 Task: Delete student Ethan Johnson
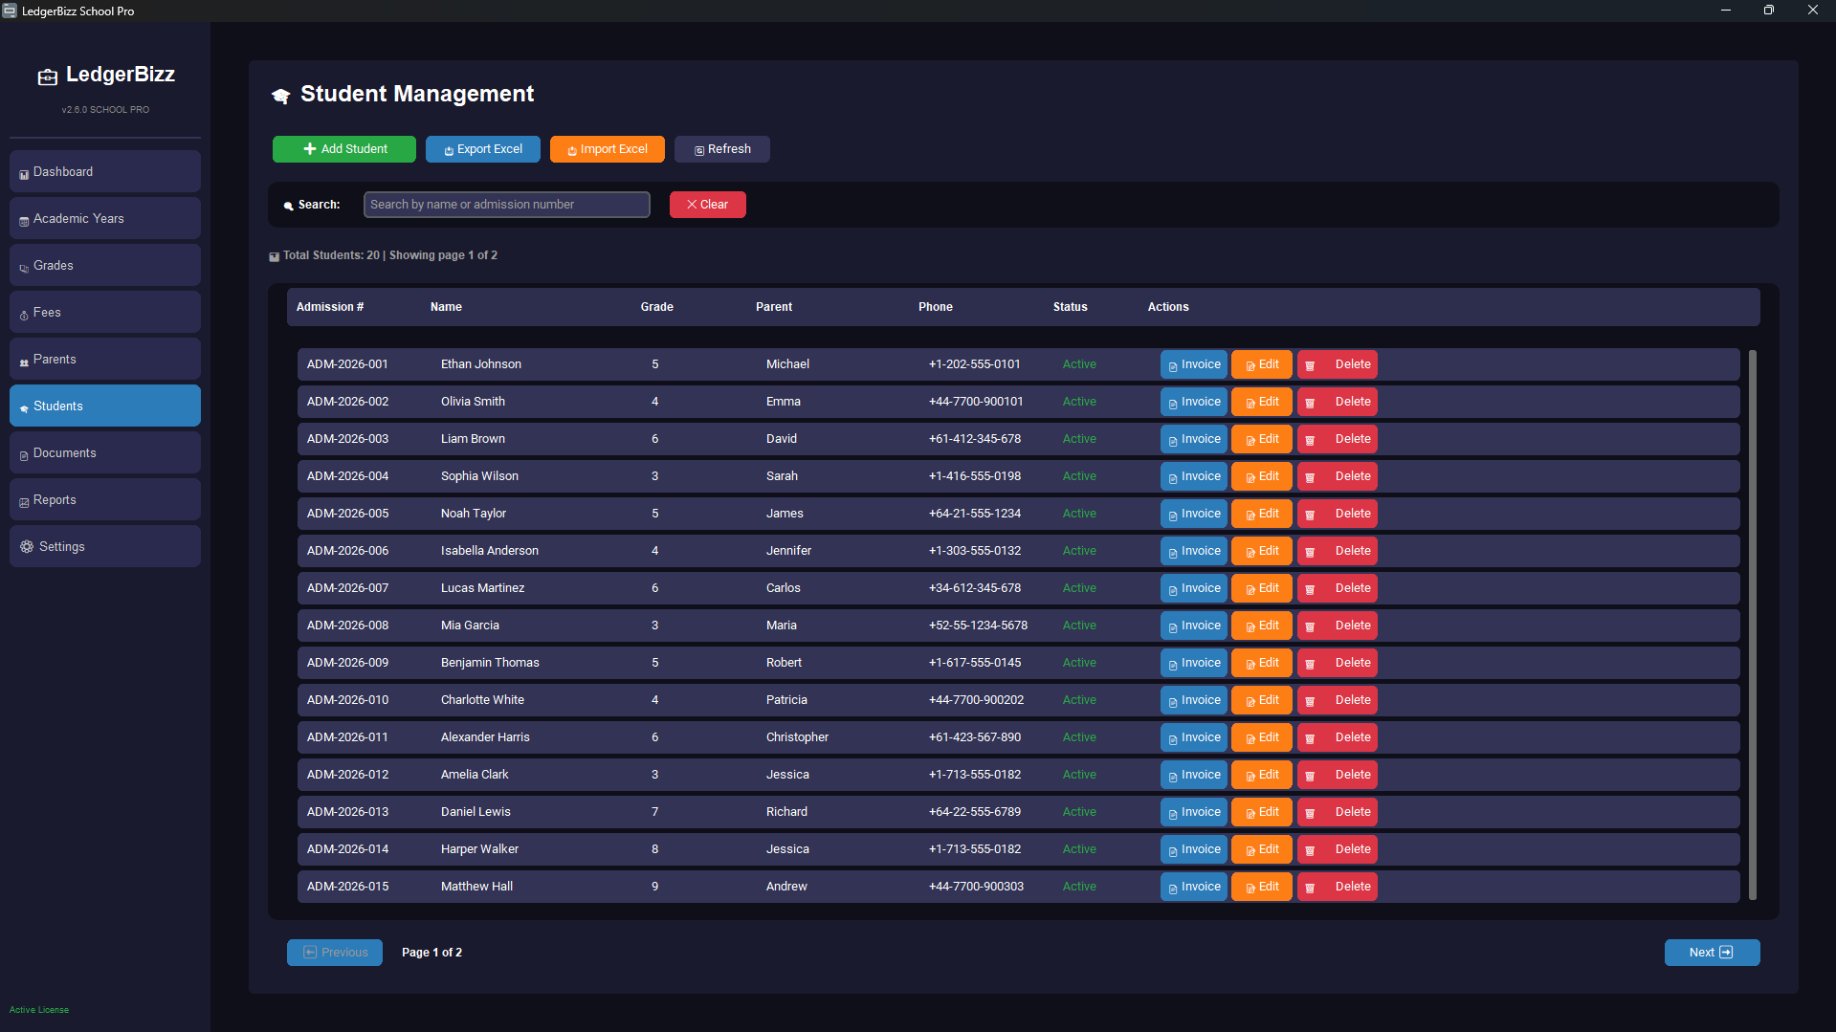click(x=1338, y=364)
